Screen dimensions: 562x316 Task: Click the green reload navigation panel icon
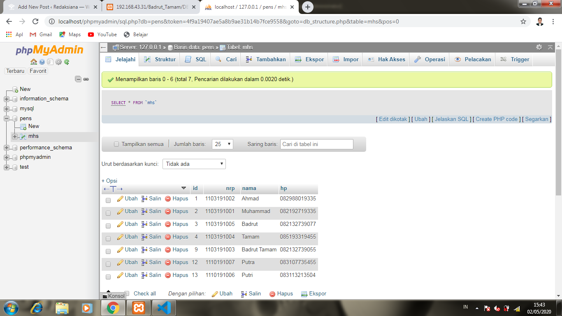[67, 62]
